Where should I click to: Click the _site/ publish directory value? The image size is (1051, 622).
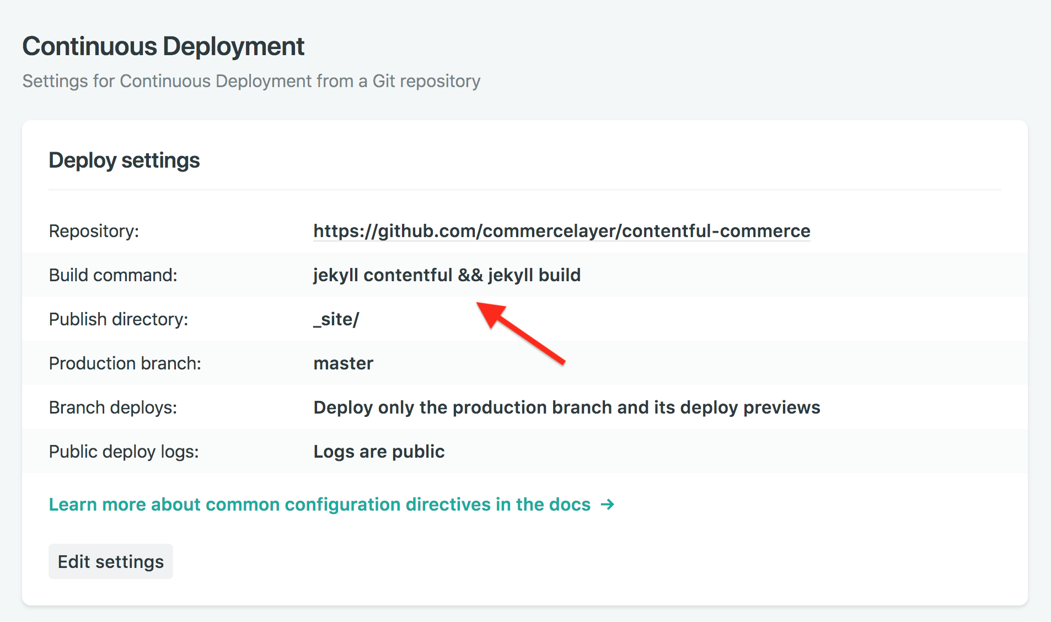click(336, 319)
